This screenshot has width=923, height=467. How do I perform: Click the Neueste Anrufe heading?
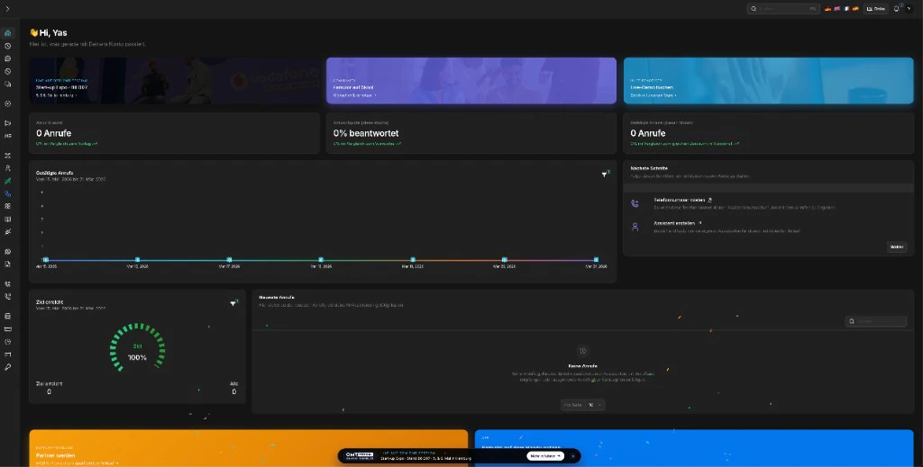277,297
